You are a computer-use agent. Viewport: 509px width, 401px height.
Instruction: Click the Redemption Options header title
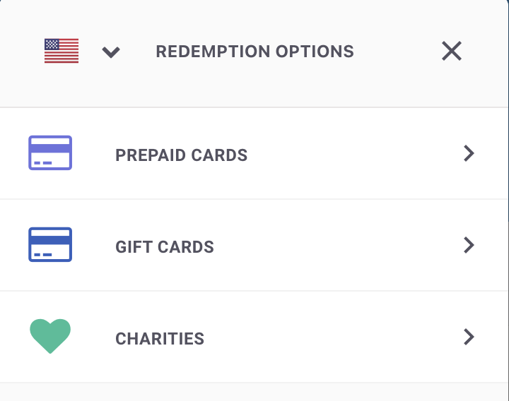255,52
